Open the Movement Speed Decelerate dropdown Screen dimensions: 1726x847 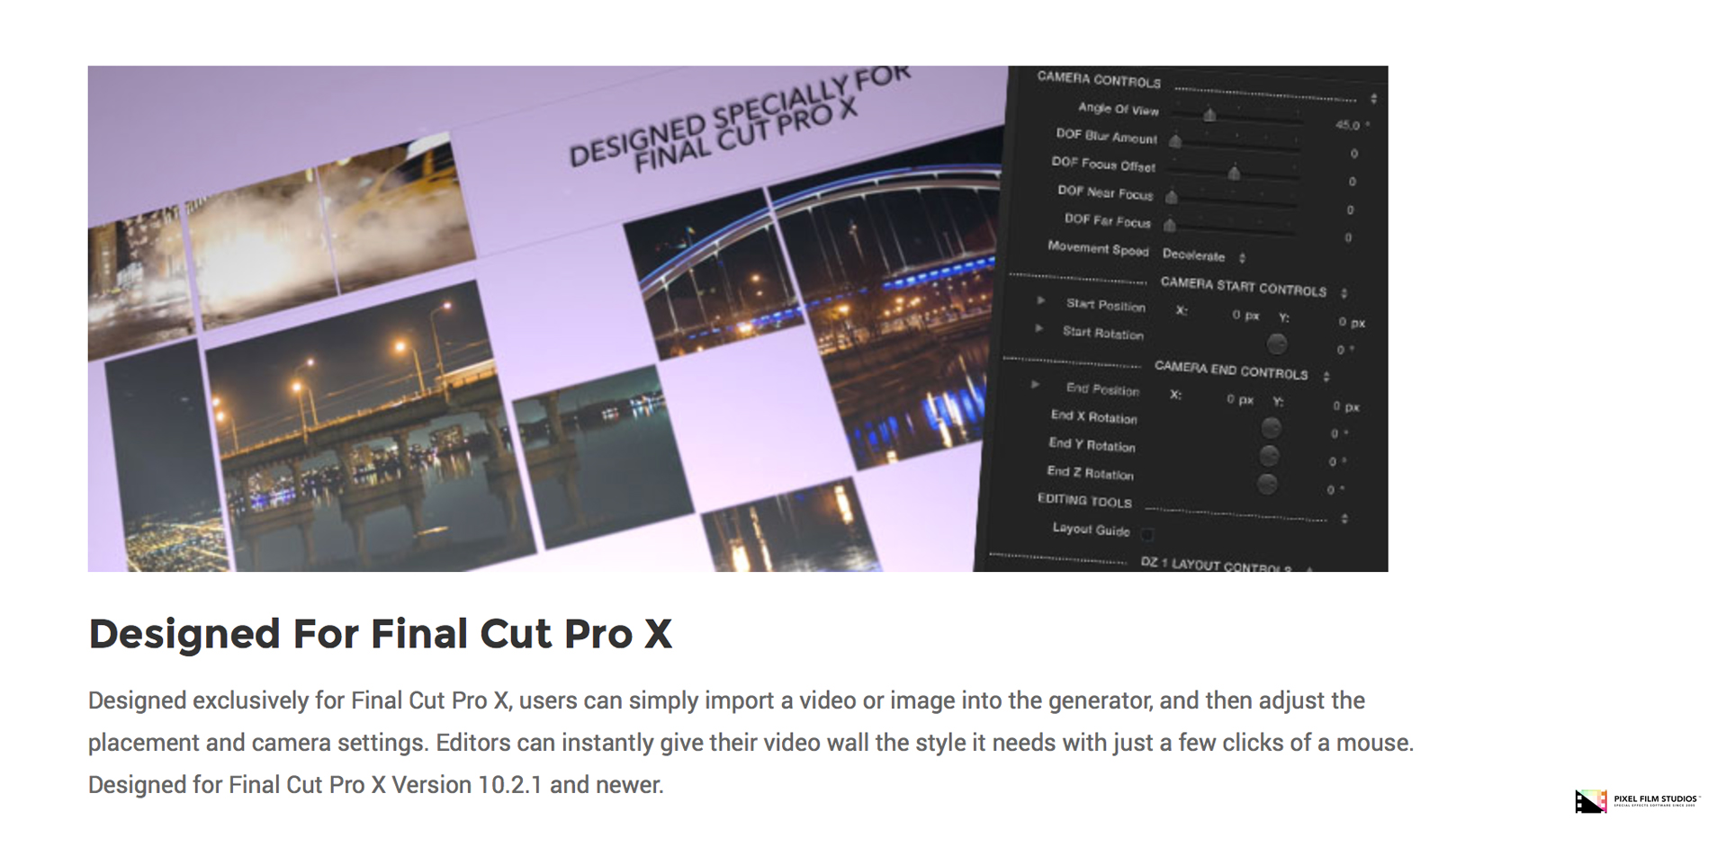coord(1203,256)
